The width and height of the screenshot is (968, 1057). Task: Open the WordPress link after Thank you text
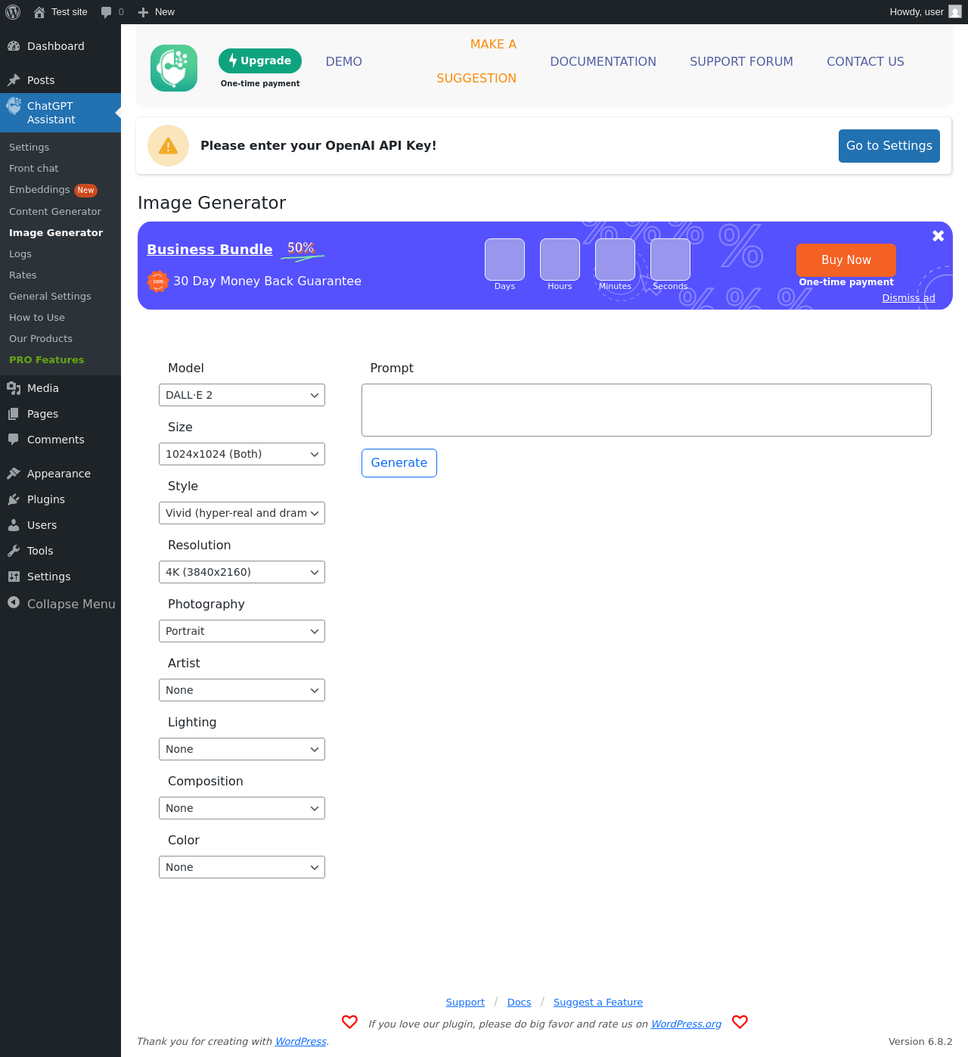pyautogui.click(x=301, y=1042)
